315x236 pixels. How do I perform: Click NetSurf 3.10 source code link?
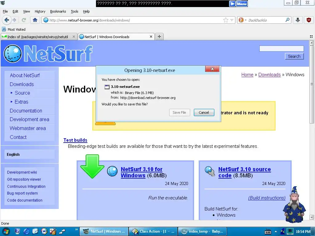pos(245,172)
